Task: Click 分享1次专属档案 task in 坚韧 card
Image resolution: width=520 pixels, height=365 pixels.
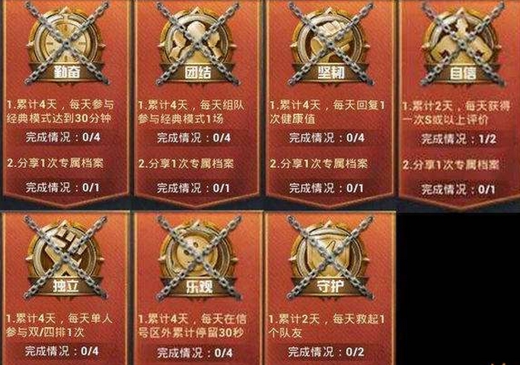Action: 319,164
